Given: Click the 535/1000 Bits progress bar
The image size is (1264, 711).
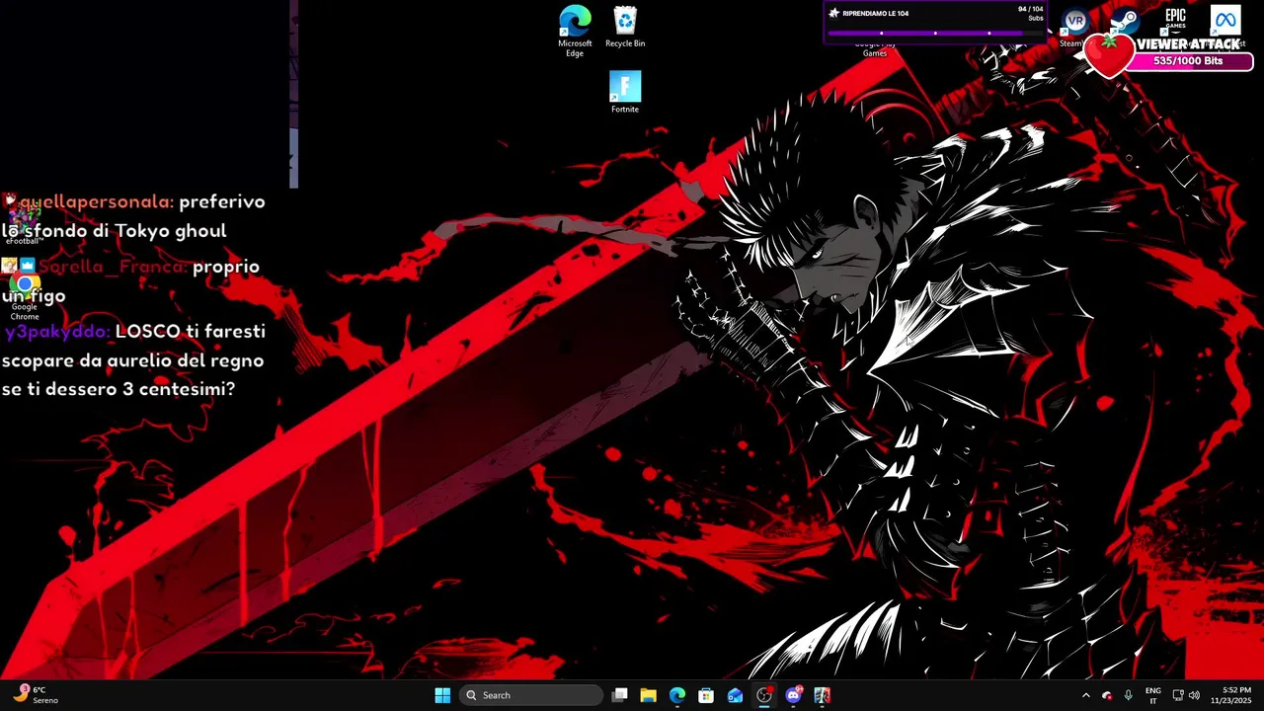Looking at the screenshot, I should (1188, 61).
